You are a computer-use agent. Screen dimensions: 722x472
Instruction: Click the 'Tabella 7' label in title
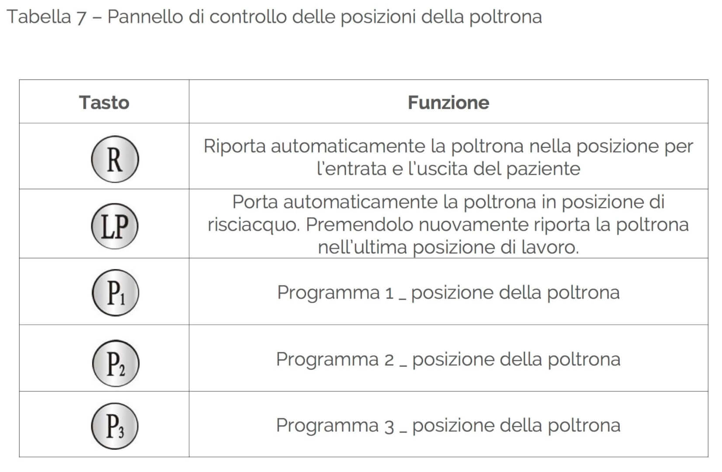pos(46,17)
